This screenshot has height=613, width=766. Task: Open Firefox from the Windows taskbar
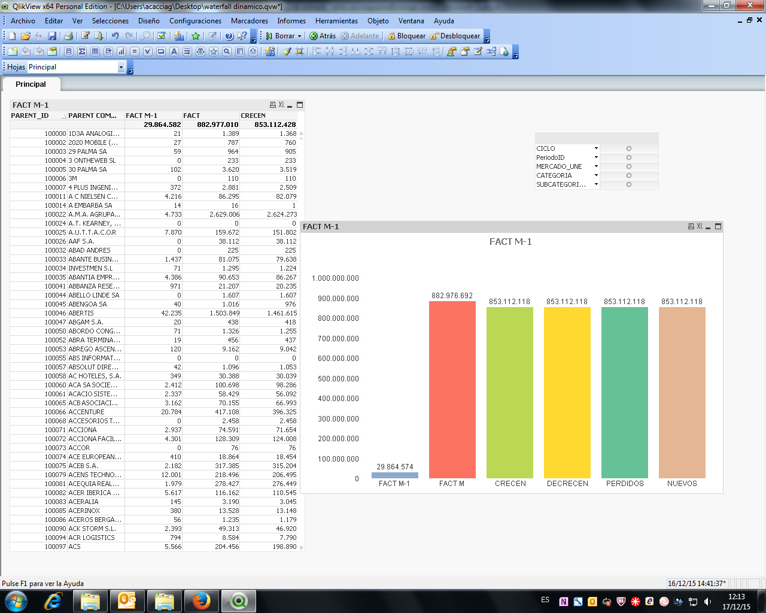pyautogui.click(x=202, y=600)
